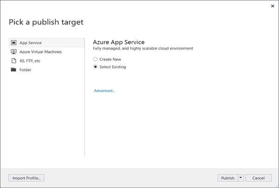Cancel the publish dialog
The image size is (279, 188).
259,178
